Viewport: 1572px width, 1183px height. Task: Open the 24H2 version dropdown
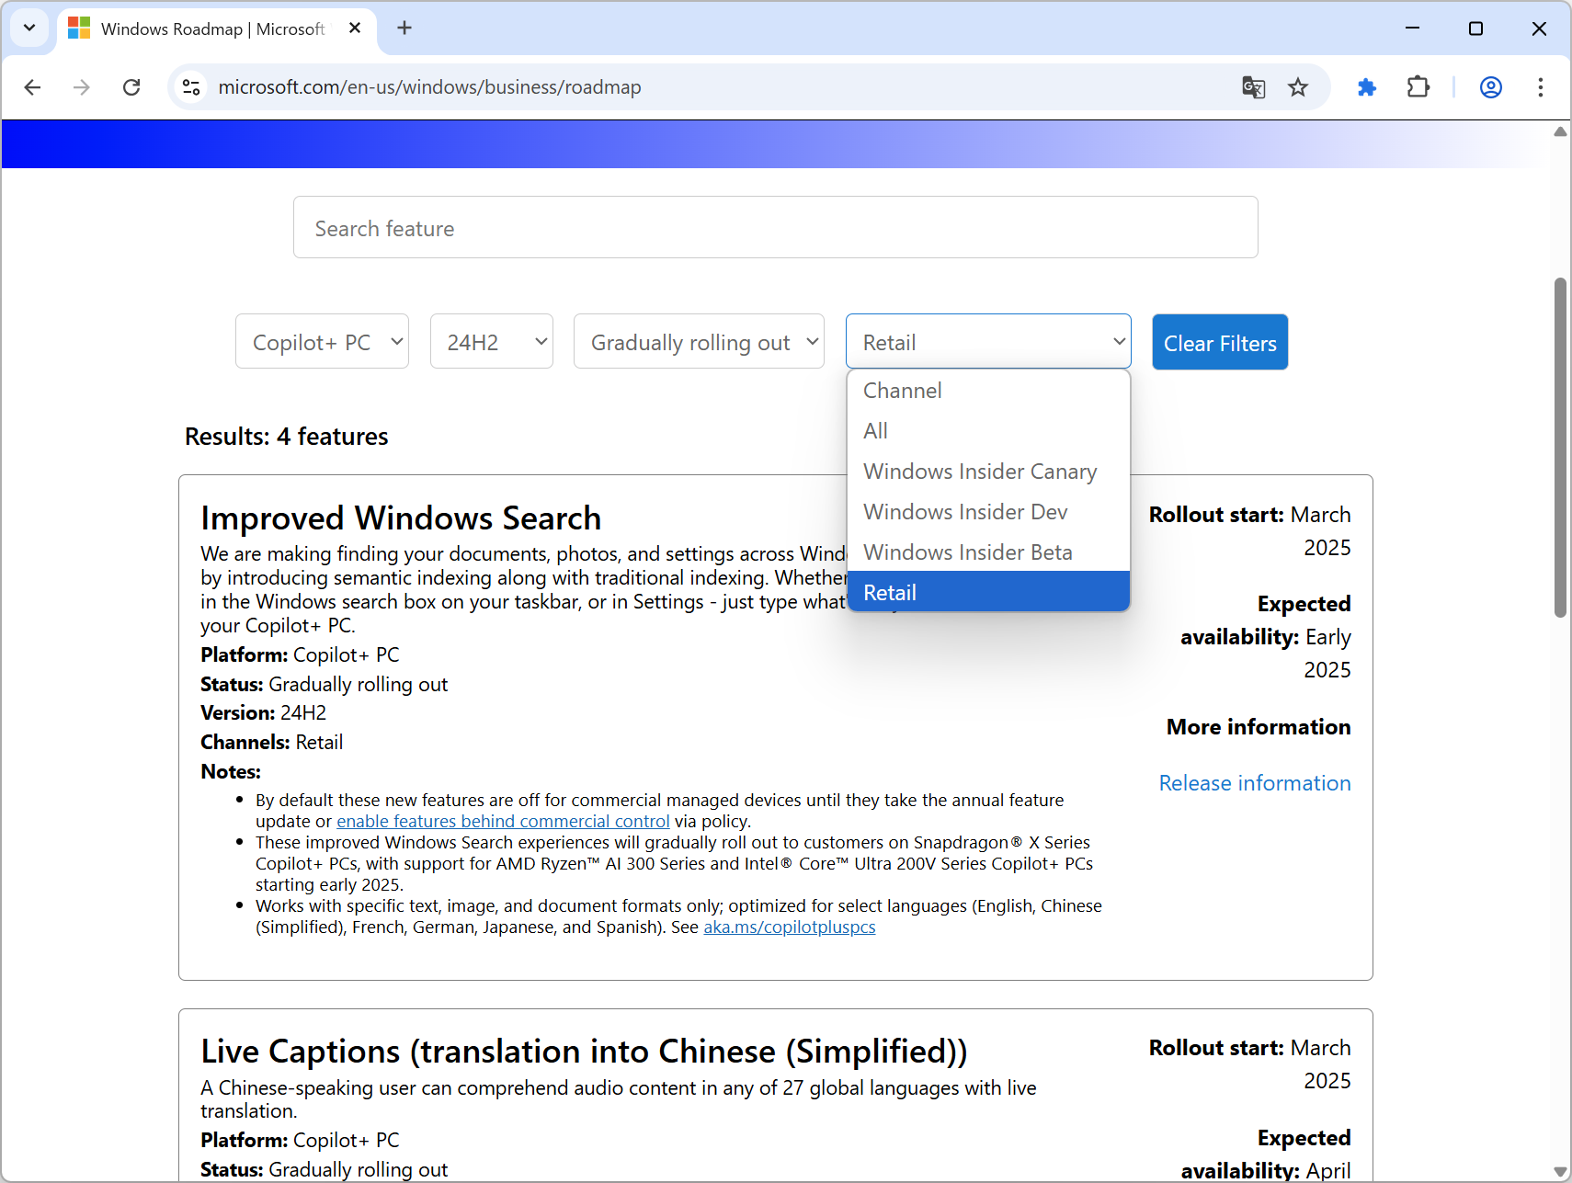(x=492, y=341)
